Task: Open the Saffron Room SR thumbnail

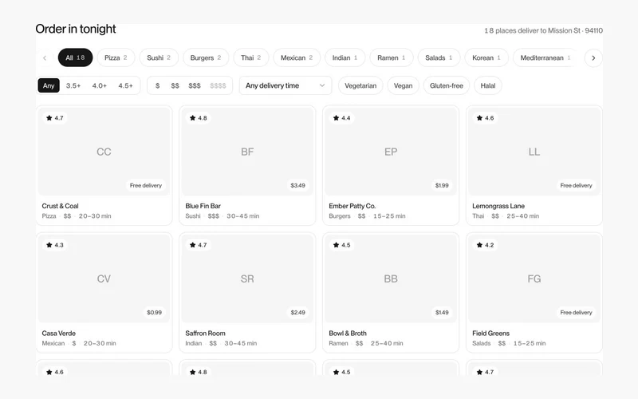Action: 247,279
